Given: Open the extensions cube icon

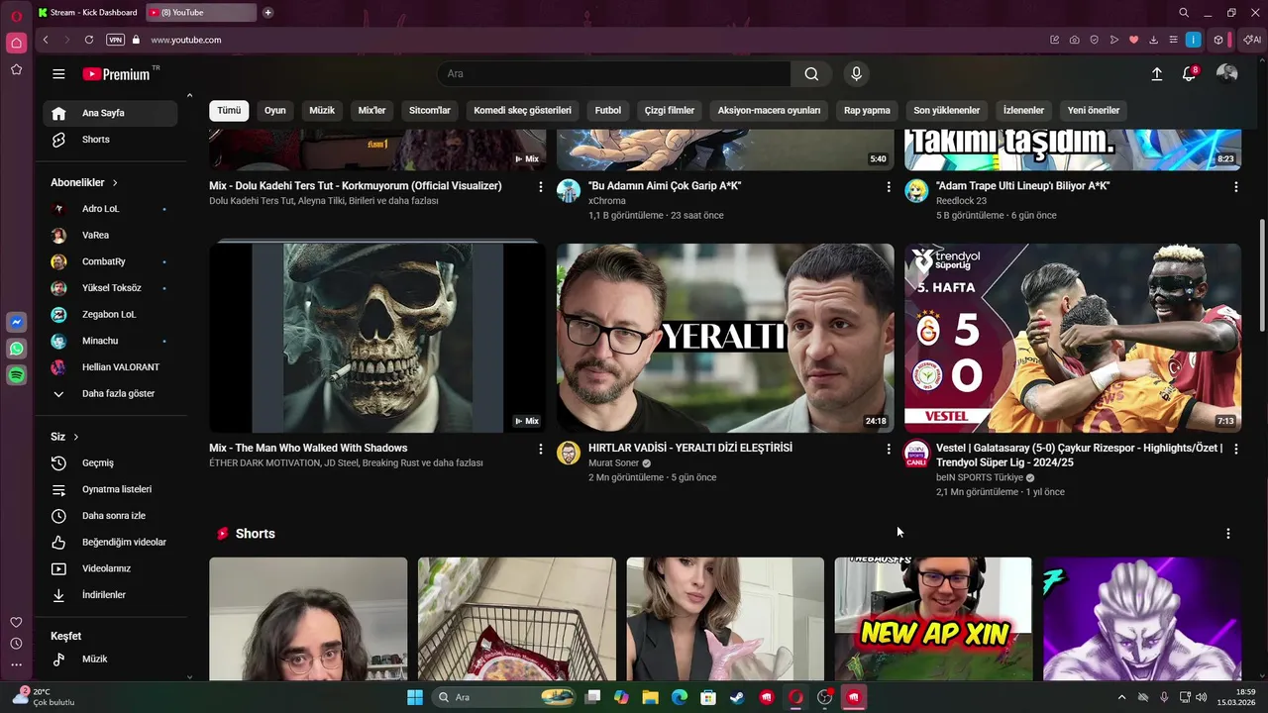Looking at the screenshot, I should pos(1218,40).
